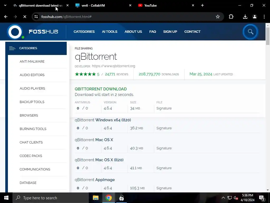Image resolution: width=270 pixels, height=203 pixels.
Task: View site information icon in address bar
Action: tap(36, 17)
